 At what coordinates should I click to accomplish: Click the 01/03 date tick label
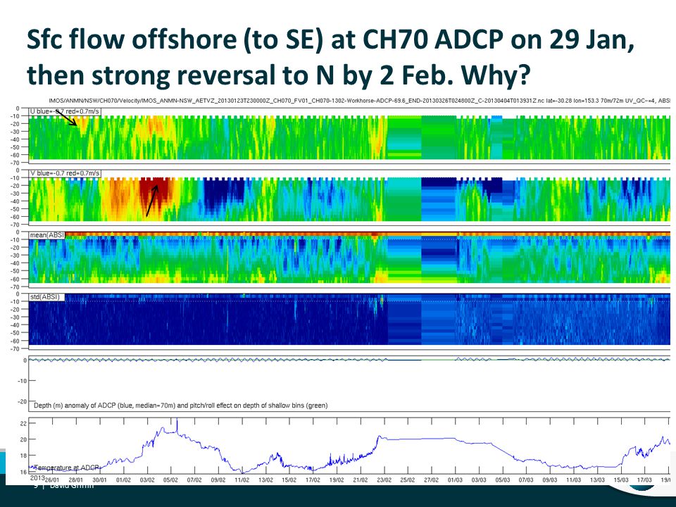(x=455, y=480)
